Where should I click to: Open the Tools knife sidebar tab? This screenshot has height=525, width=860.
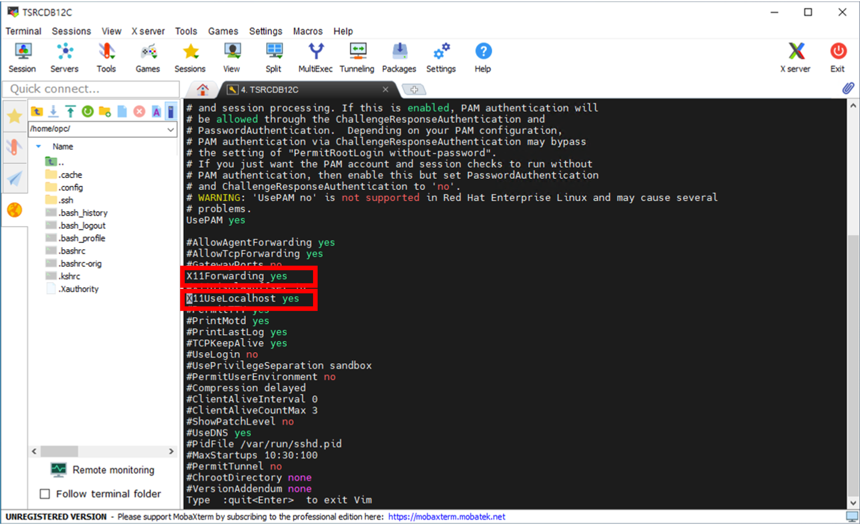click(15, 147)
